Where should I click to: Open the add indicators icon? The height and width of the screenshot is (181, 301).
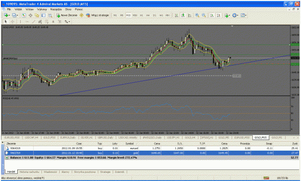(226, 15)
